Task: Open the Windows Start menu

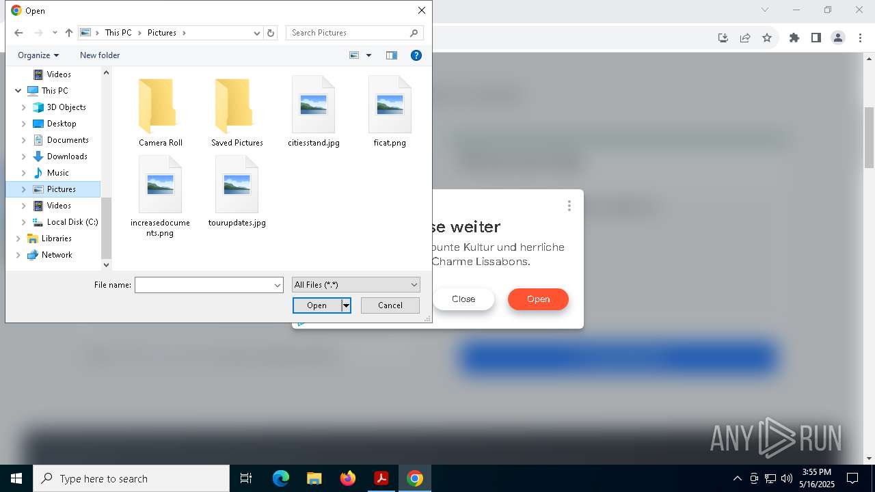Action: (16, 478)
